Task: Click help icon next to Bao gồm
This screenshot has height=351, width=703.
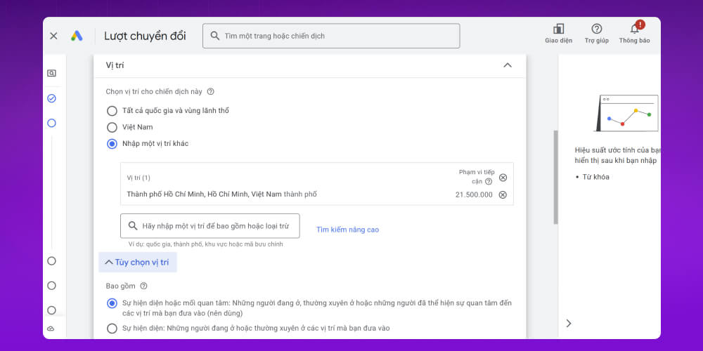Action: point(143,286)
